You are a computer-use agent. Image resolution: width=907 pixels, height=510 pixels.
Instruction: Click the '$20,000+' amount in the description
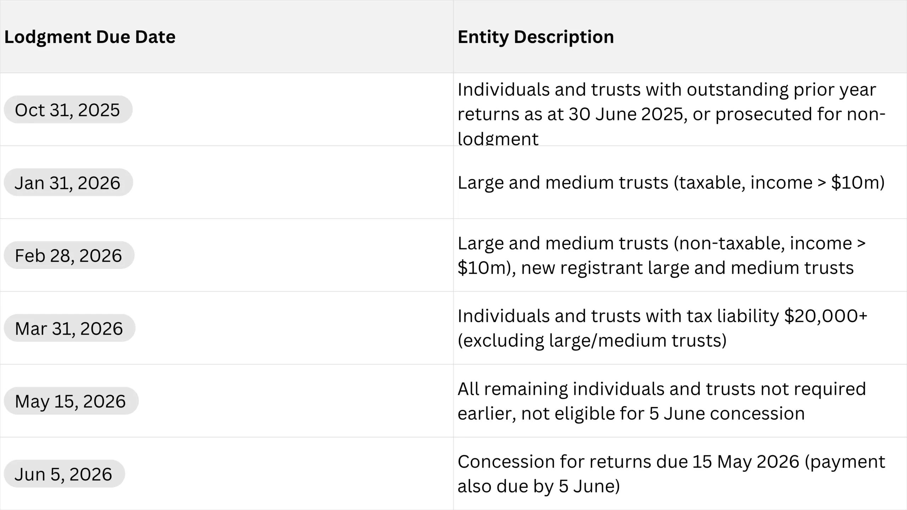(826, 316)
